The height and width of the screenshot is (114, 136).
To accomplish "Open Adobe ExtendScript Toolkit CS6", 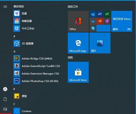I will pyautogui.click(x=17, y=66).
